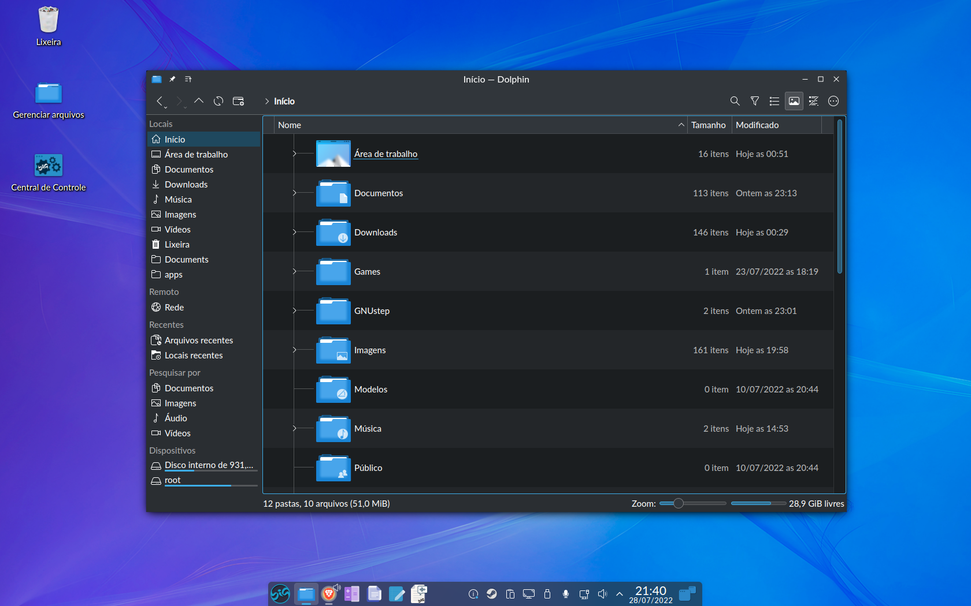The image size is (971, 606).
Task: Open the volume speaker tray icon
Action: (x=603, y=594)
